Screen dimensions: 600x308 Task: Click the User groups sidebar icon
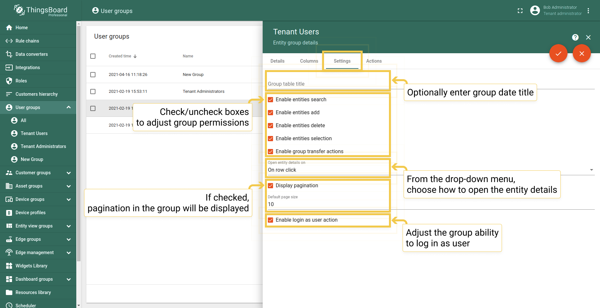point(9,107)
